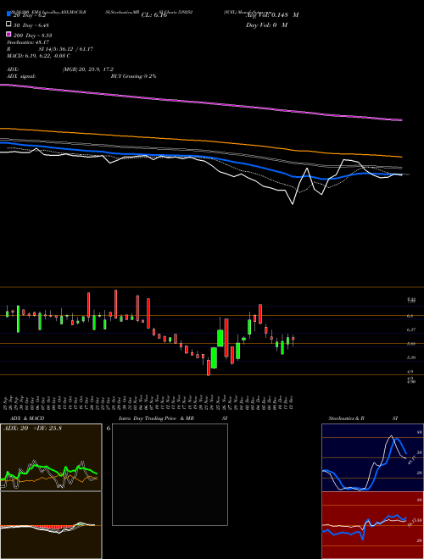Click the 'ADX & MACD' panel title
Screen dimensions: 424x559
tap(27, 418)
